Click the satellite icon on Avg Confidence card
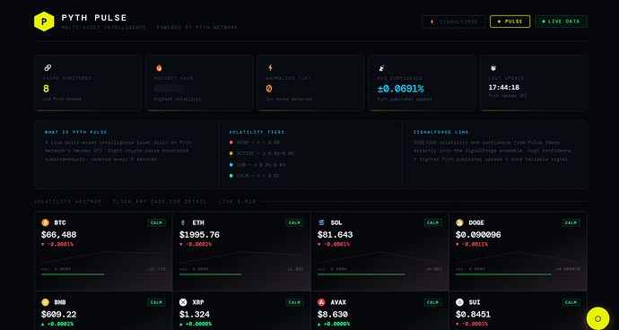The width and height of the screenshot is (619, 330). pyautogui.click(x=382, y=68)
